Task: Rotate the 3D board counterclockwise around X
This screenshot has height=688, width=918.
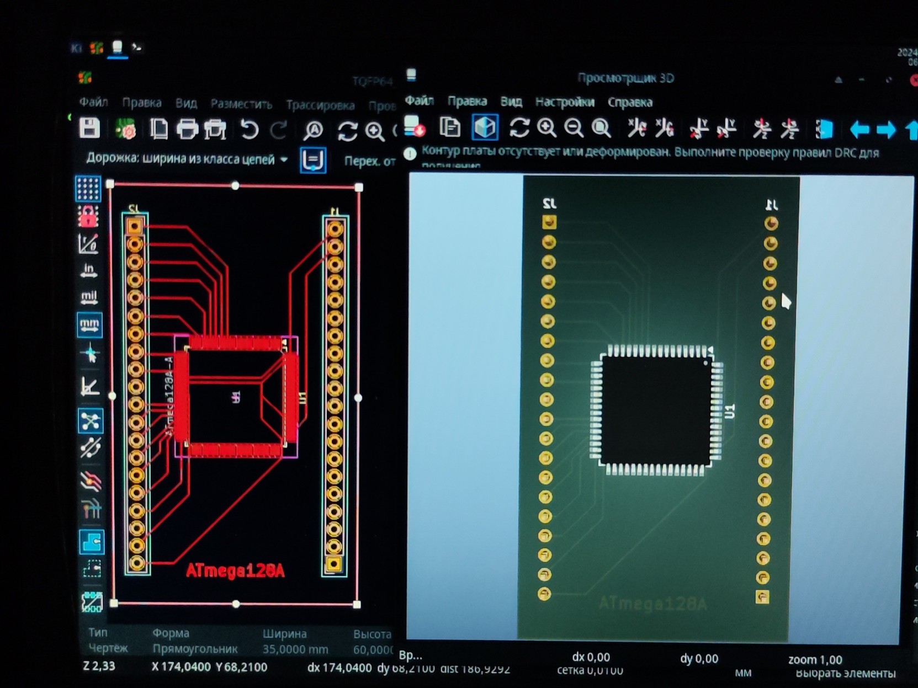Action: pos(664,129)
